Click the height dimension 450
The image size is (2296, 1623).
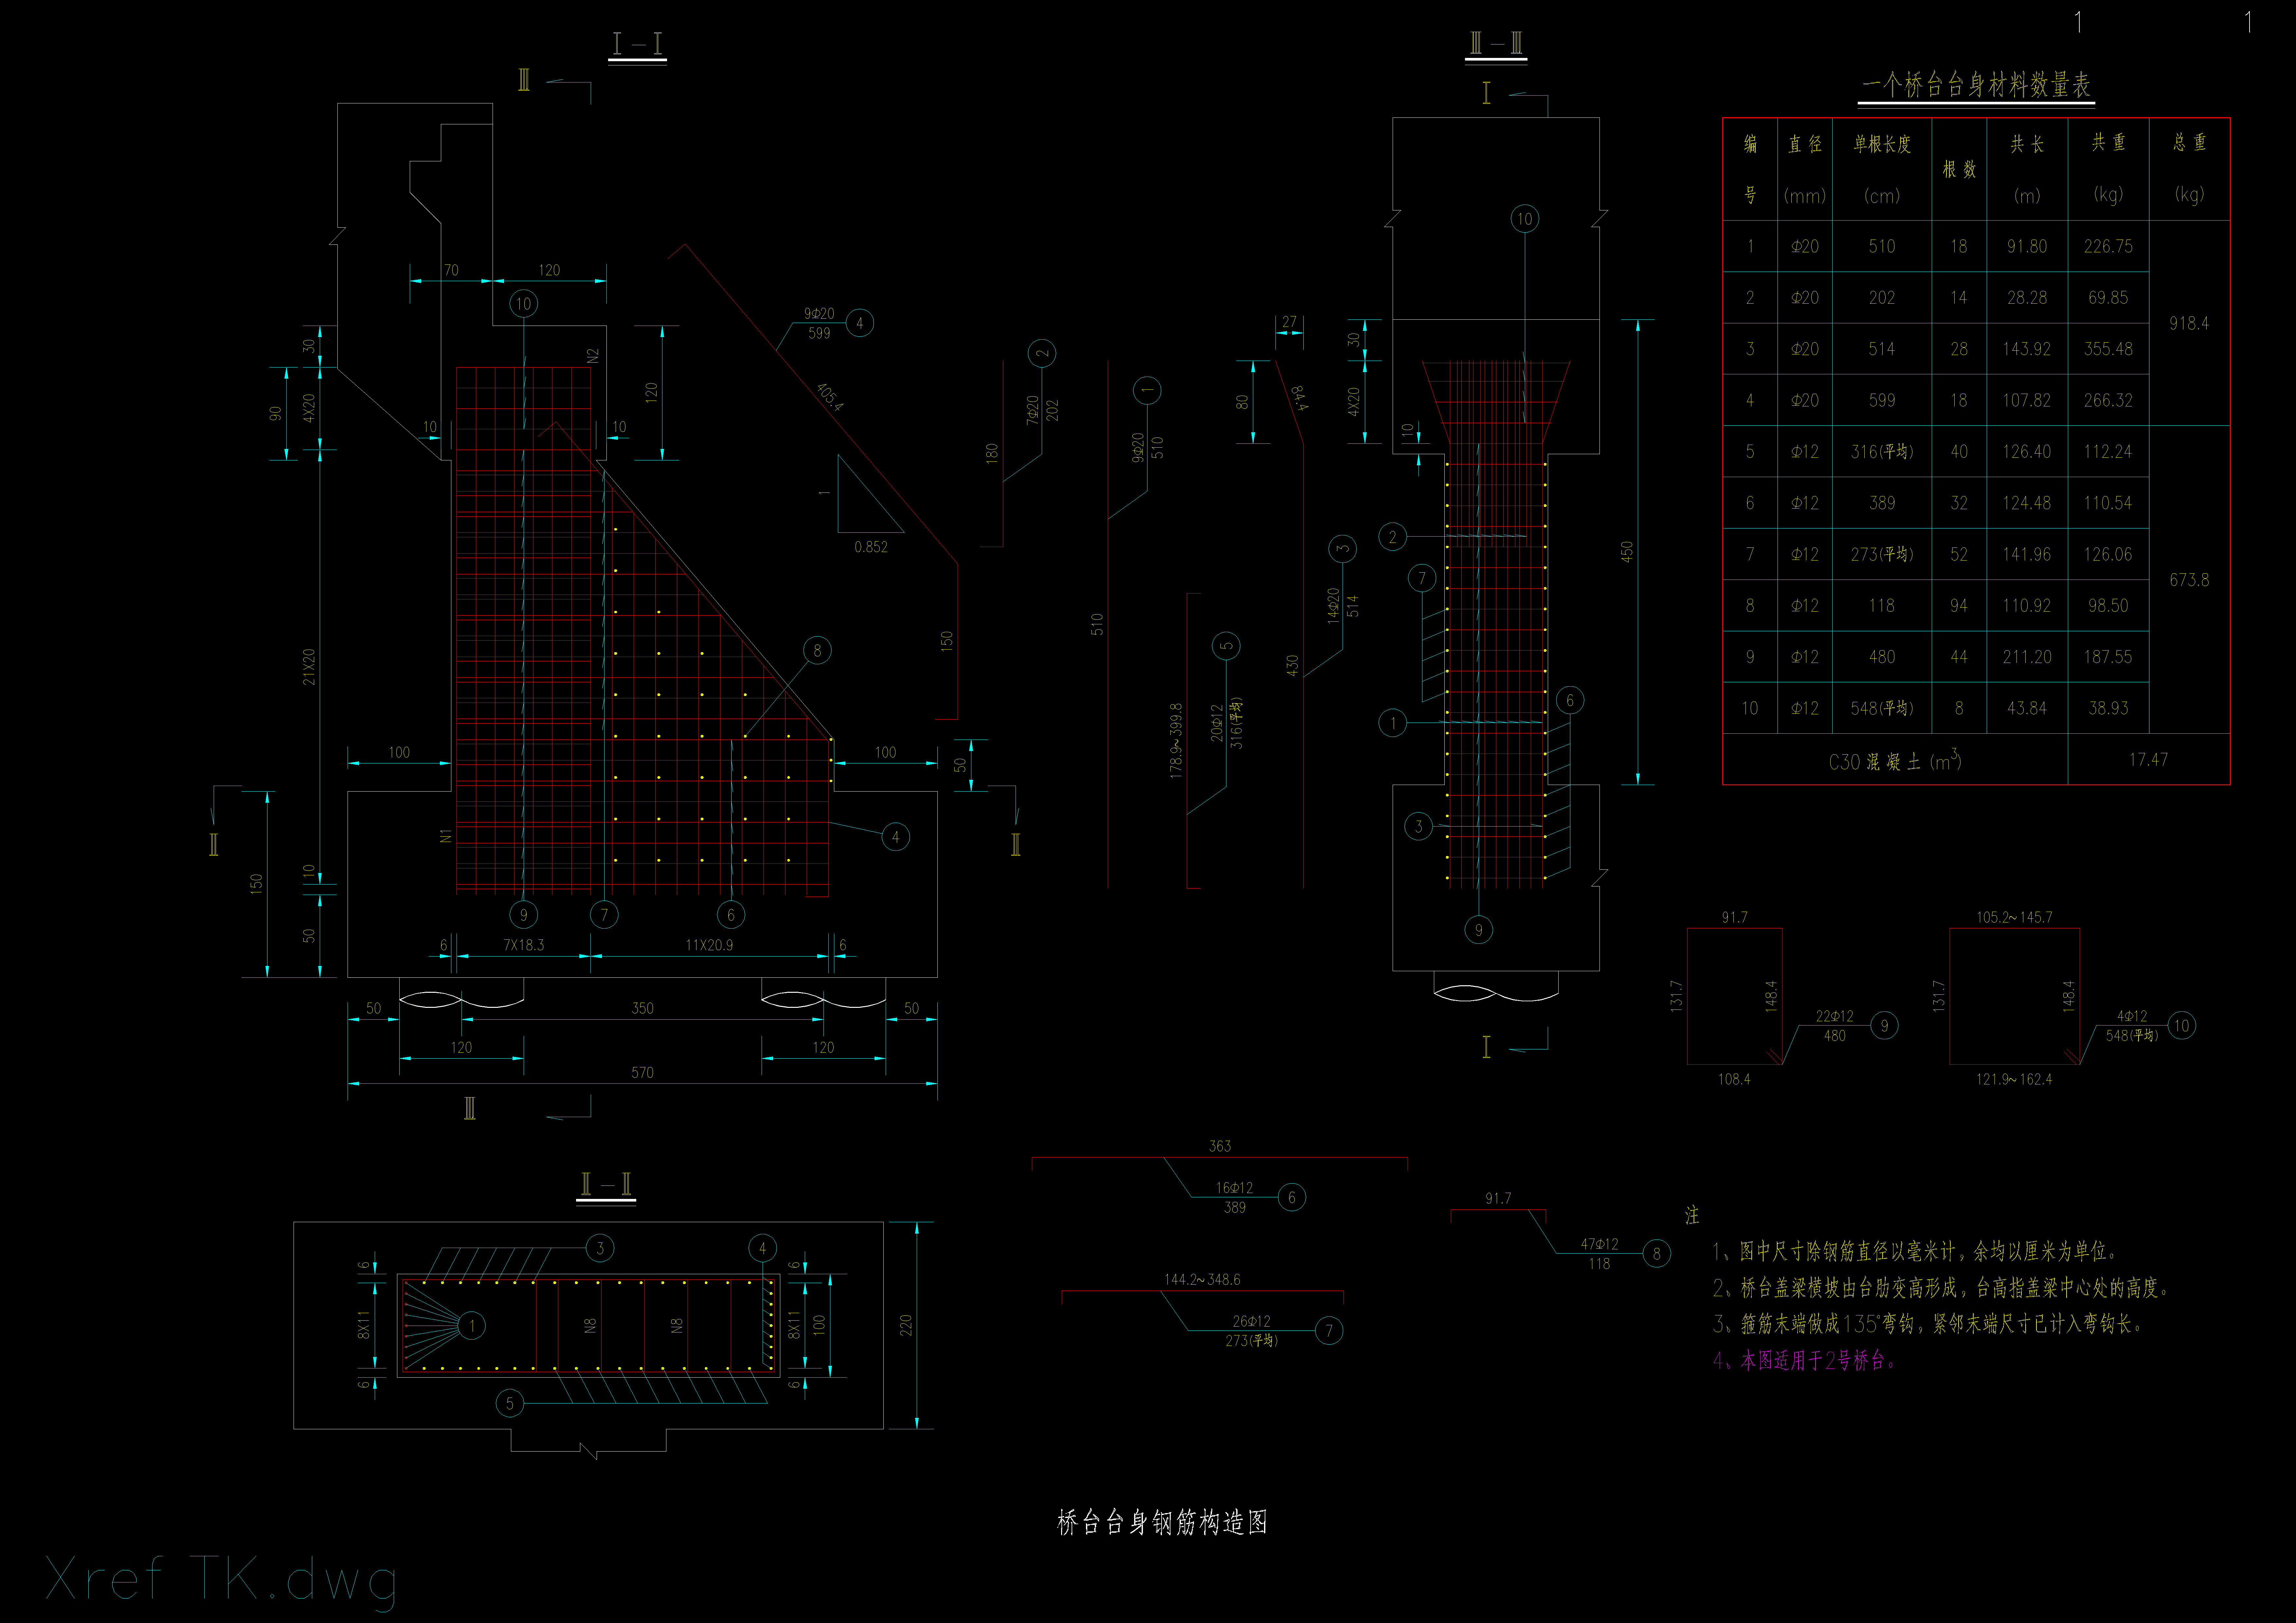(1627, 552)
